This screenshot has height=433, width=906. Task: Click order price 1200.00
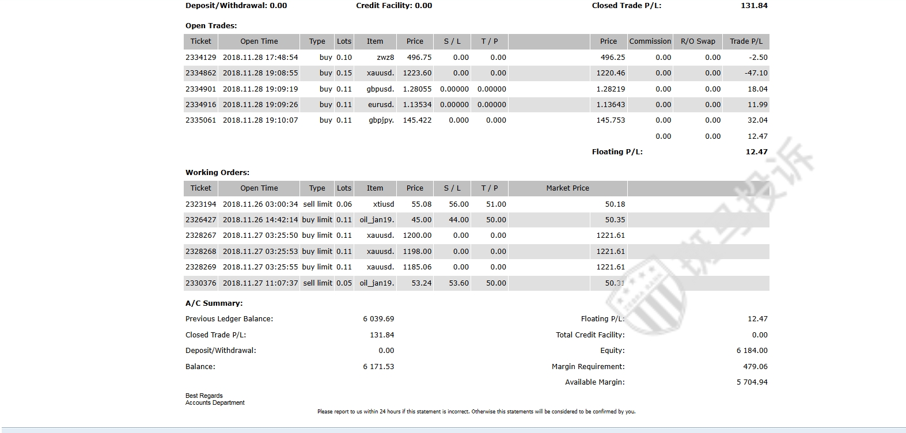click(417, 236)
